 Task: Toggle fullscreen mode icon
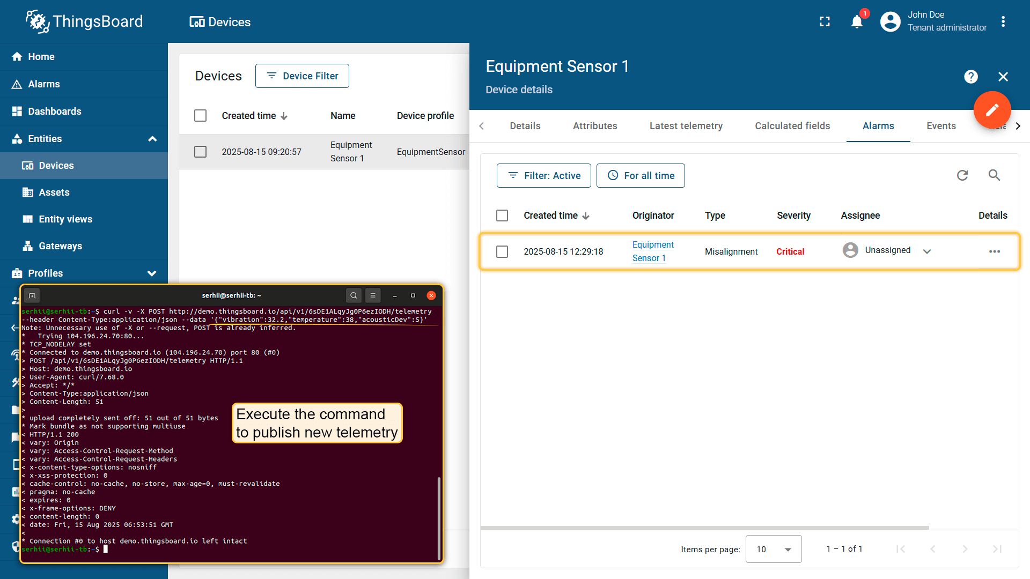[825, 21]
